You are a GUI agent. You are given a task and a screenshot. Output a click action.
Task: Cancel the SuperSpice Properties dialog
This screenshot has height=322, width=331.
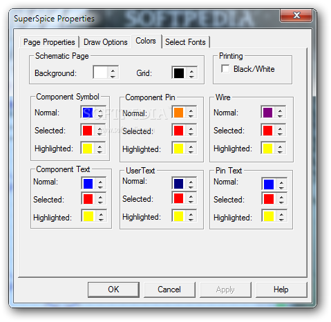(x=169, y=290)
